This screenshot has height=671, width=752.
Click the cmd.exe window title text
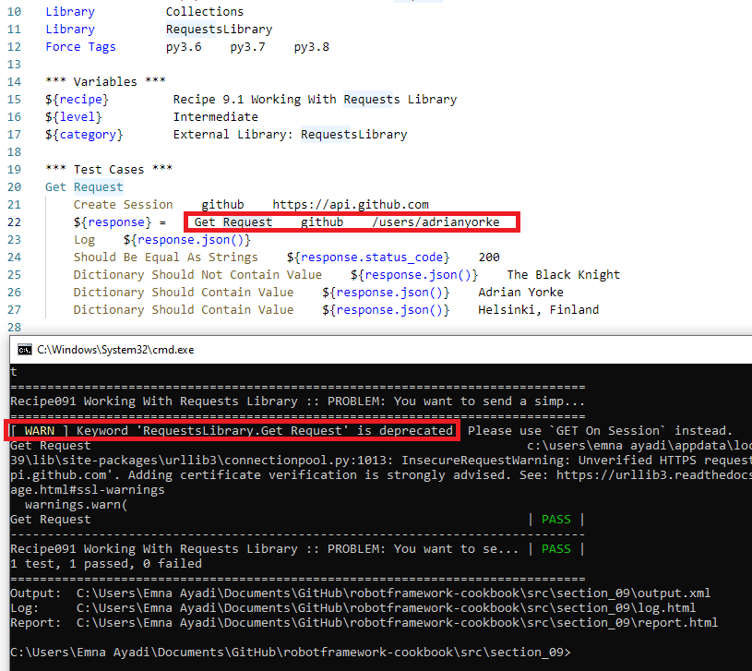(115, 350)
